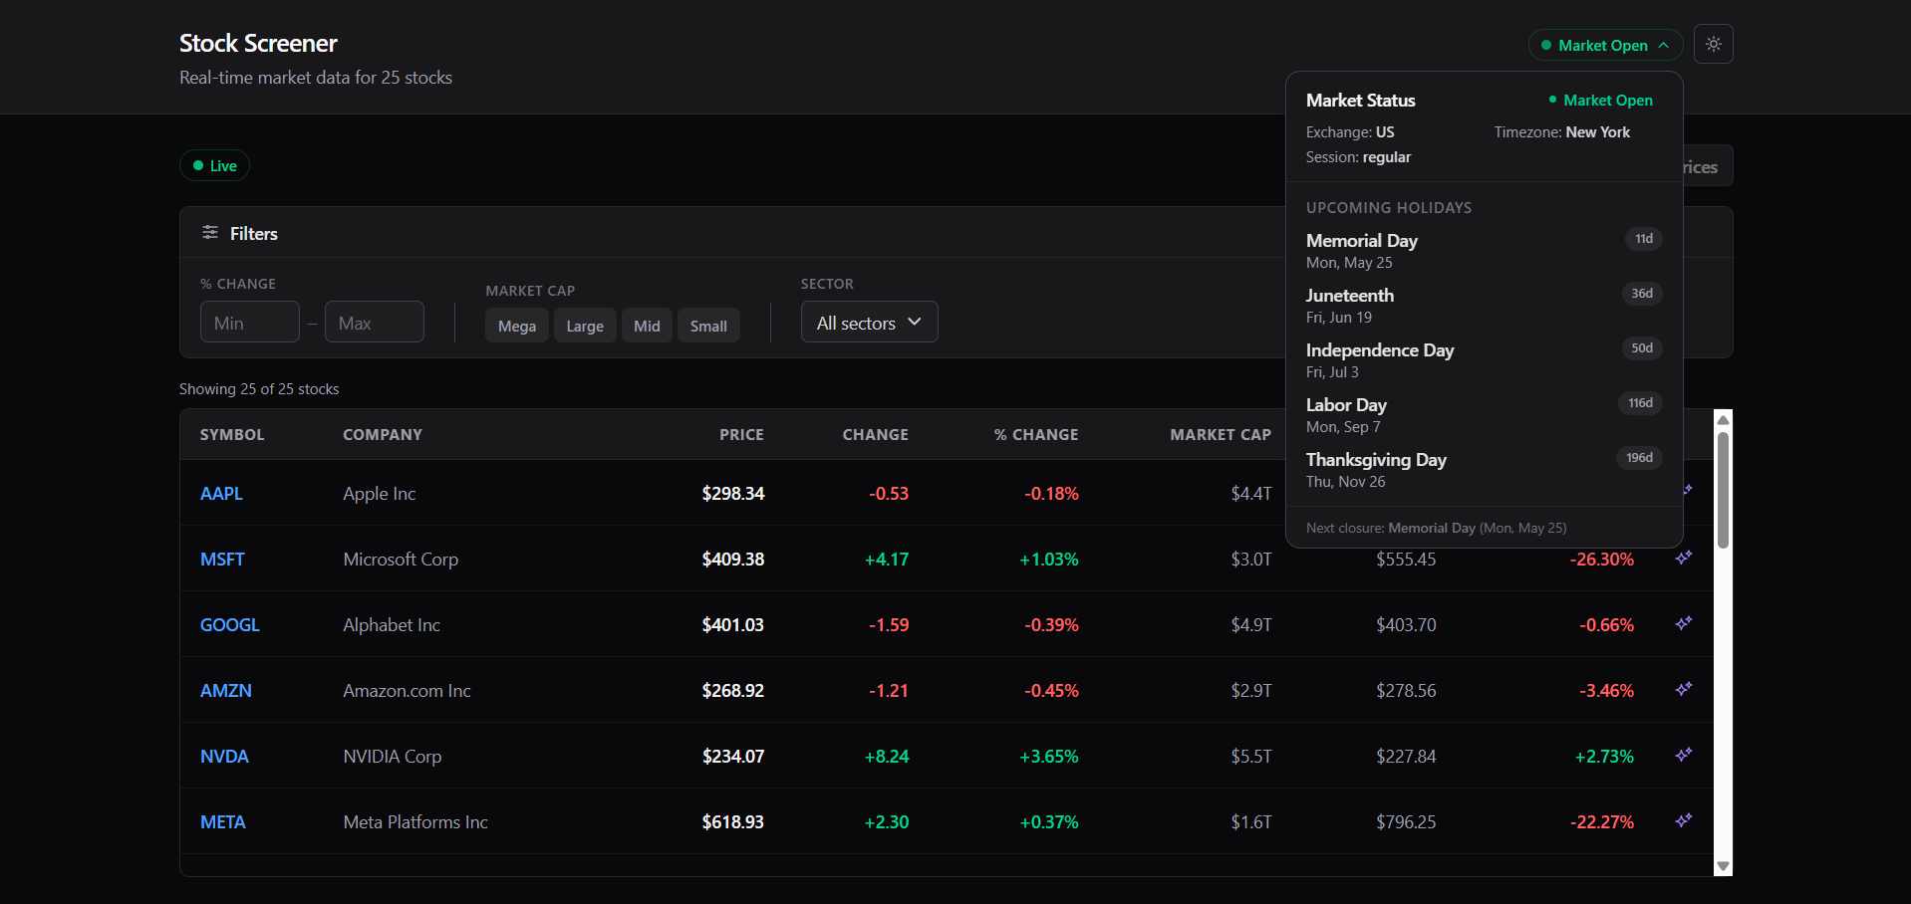
Task: Click the Meta Platforms Inc company name
Action: (x=415, y=821)
